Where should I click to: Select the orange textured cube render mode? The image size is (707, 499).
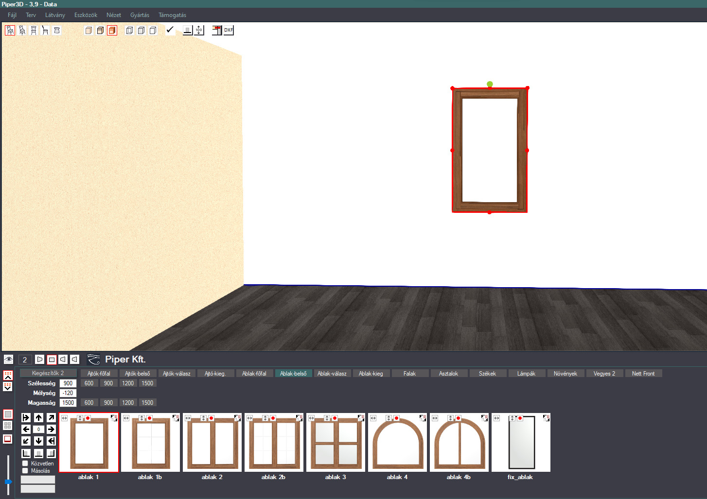click(112, 30)
